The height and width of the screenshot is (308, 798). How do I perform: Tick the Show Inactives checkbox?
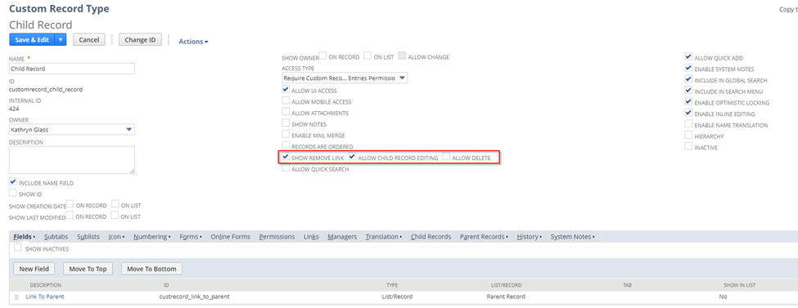18,248
